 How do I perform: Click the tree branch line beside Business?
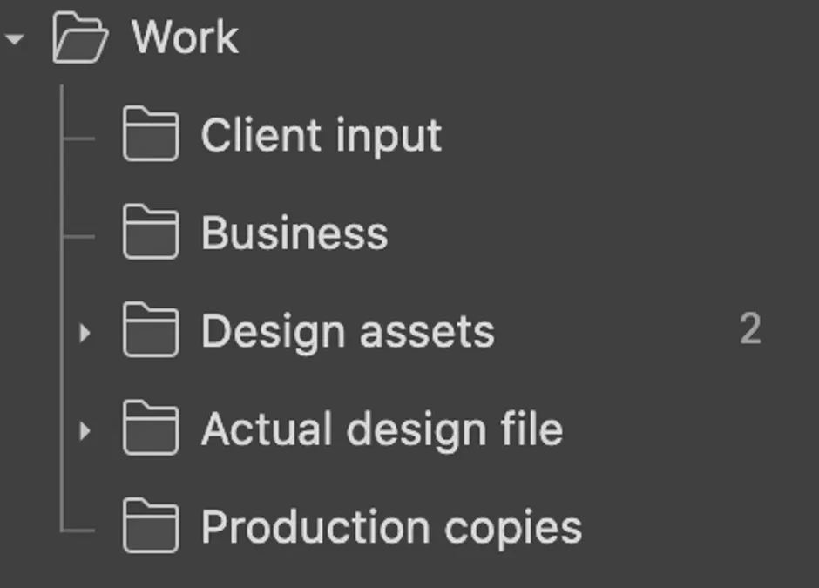pyautogui.click(x=78, y=237)
